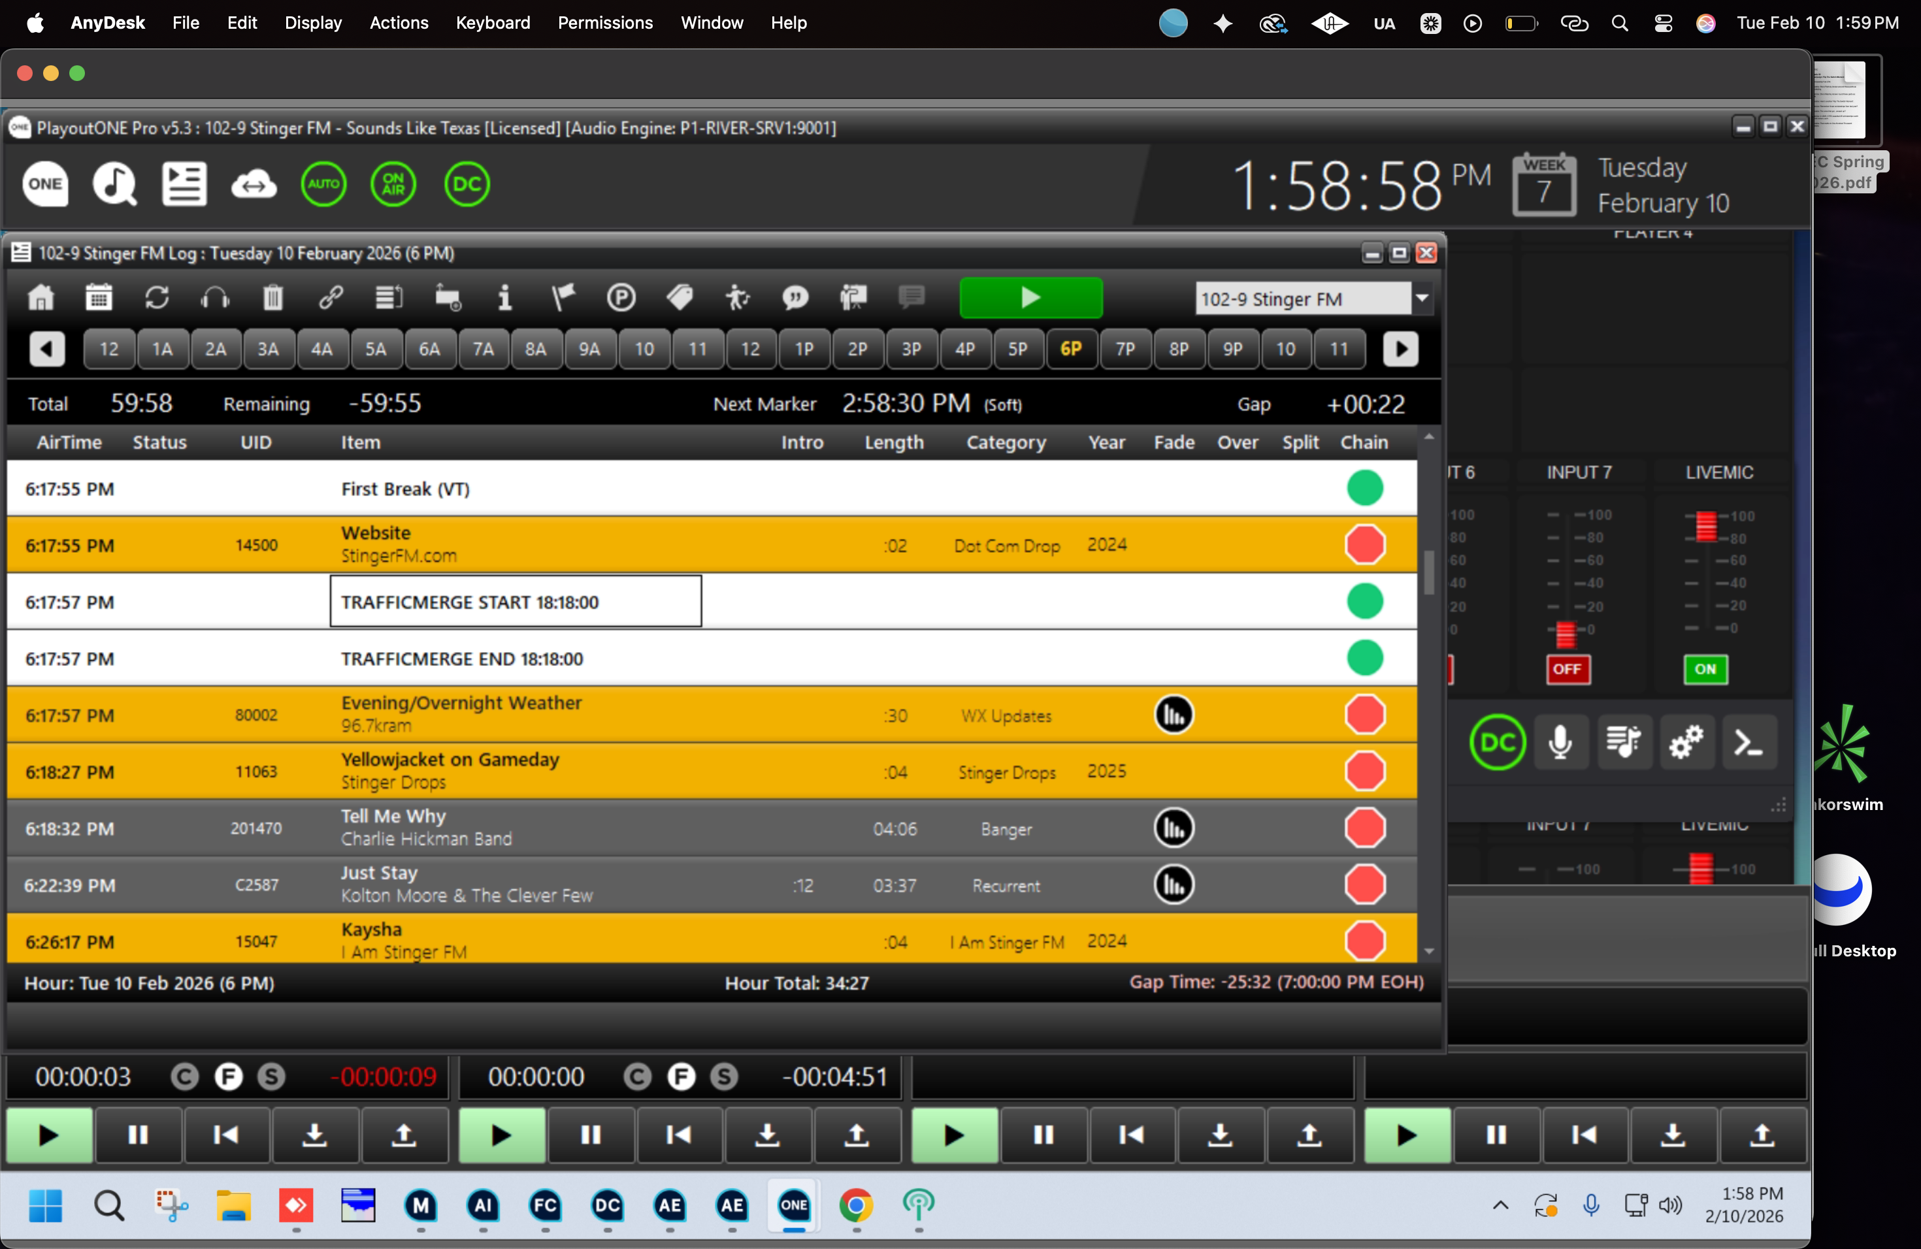Toggle the DC button beside ON AIR
This screenshot has height=1249, width=1921.
point(467,184)
